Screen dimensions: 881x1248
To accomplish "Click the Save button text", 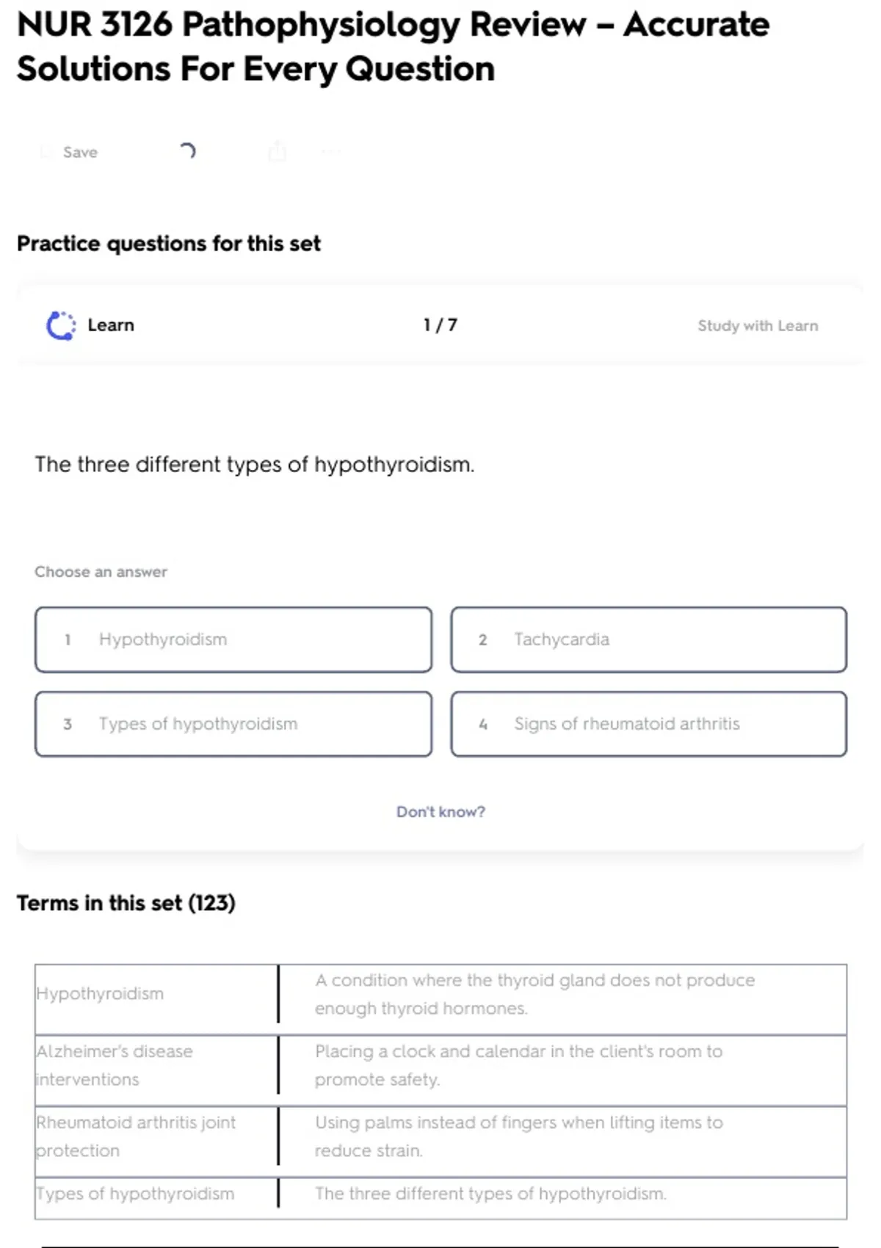I will [80, 152].
